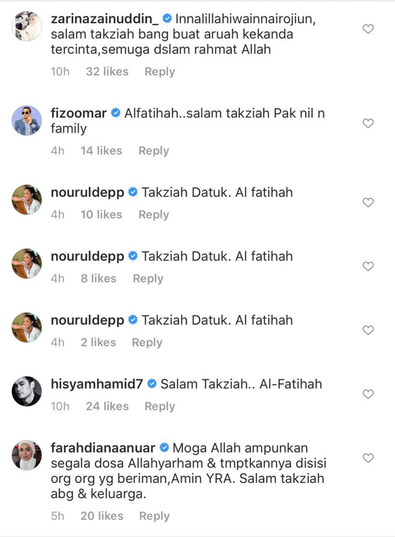Like the nouruldepp comment with 10 likes
The width and height of the screenshot is (395, 537).
coord(368,202)
